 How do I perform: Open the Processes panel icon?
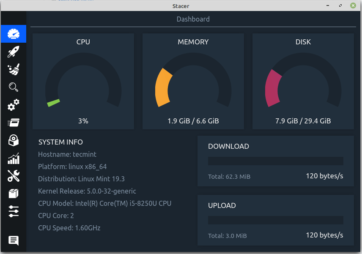tap(13, 123)
